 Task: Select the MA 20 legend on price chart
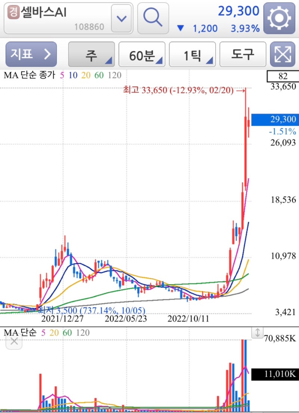[x=86, y=76]
